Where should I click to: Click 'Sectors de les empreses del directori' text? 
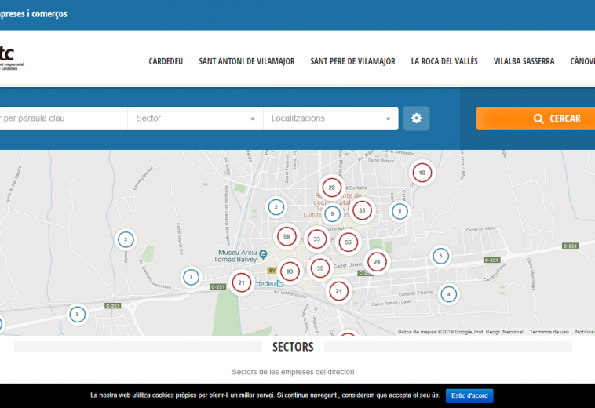293,372
